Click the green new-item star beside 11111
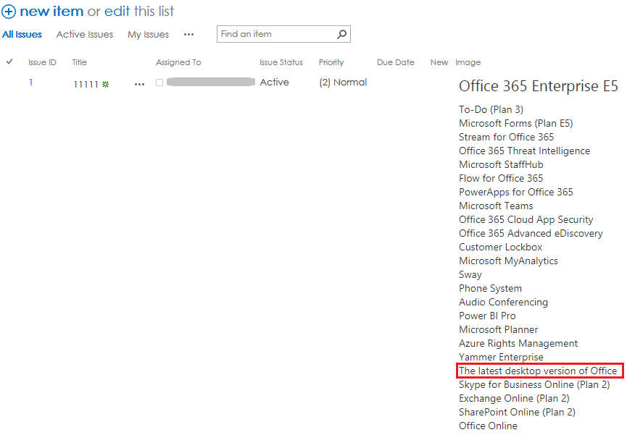Viewport: 635px width, 435px height. pos(106,85)
